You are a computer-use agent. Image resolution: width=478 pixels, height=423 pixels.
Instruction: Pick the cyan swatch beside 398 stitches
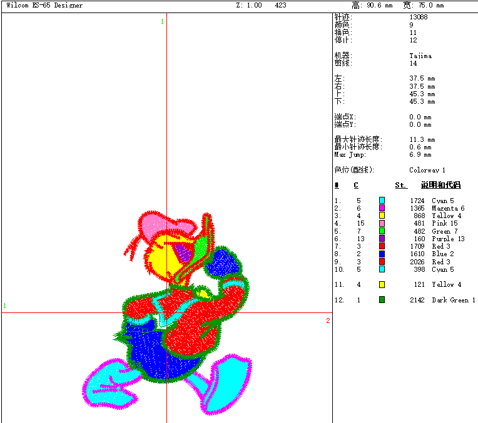tap(382, 269)
